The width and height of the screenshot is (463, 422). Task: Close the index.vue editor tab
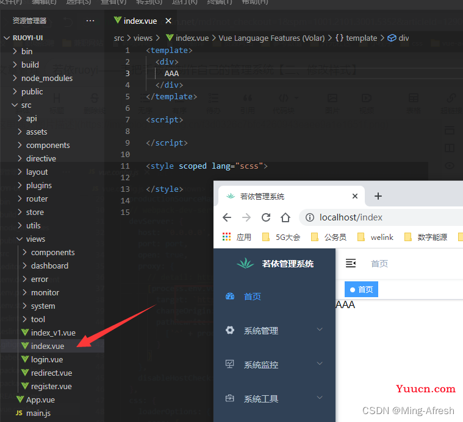tap(169, 21)
